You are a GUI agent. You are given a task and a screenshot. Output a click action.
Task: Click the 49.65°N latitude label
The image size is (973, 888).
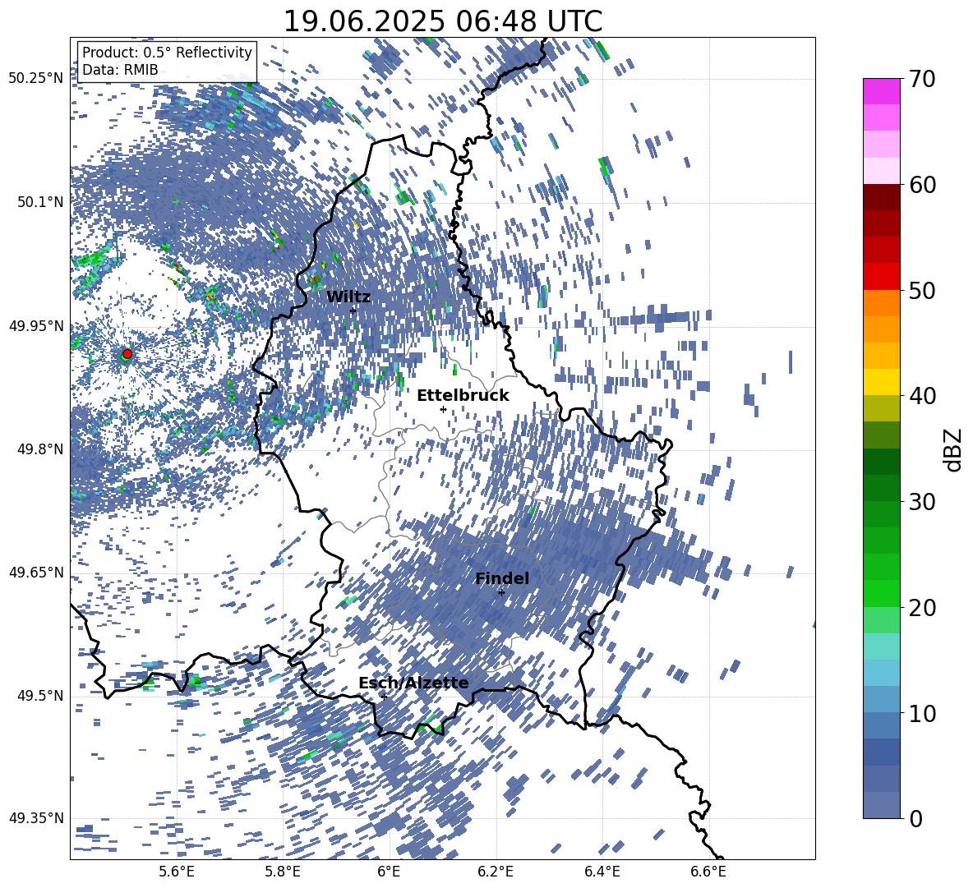click(x=36, y=573)
